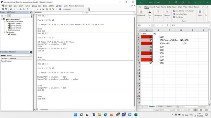Click the Find binoculars icon in VBA toolbar
Screen dimensions: 211x118
tap(24, 9)
